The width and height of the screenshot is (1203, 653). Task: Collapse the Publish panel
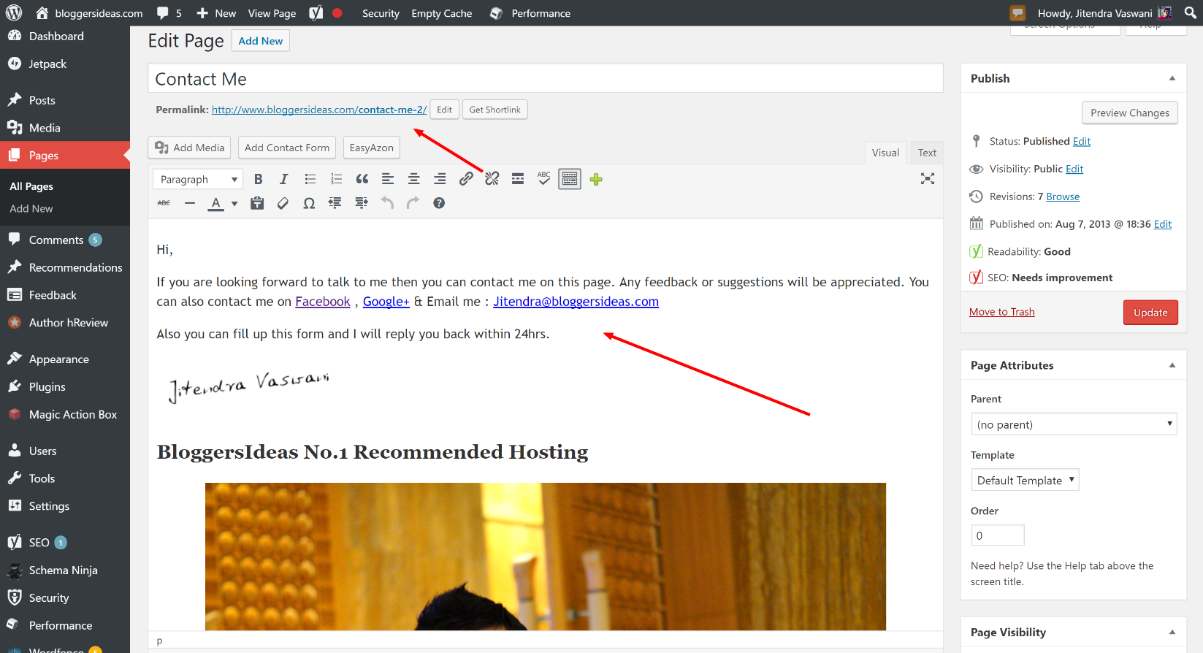(1172, 78)
